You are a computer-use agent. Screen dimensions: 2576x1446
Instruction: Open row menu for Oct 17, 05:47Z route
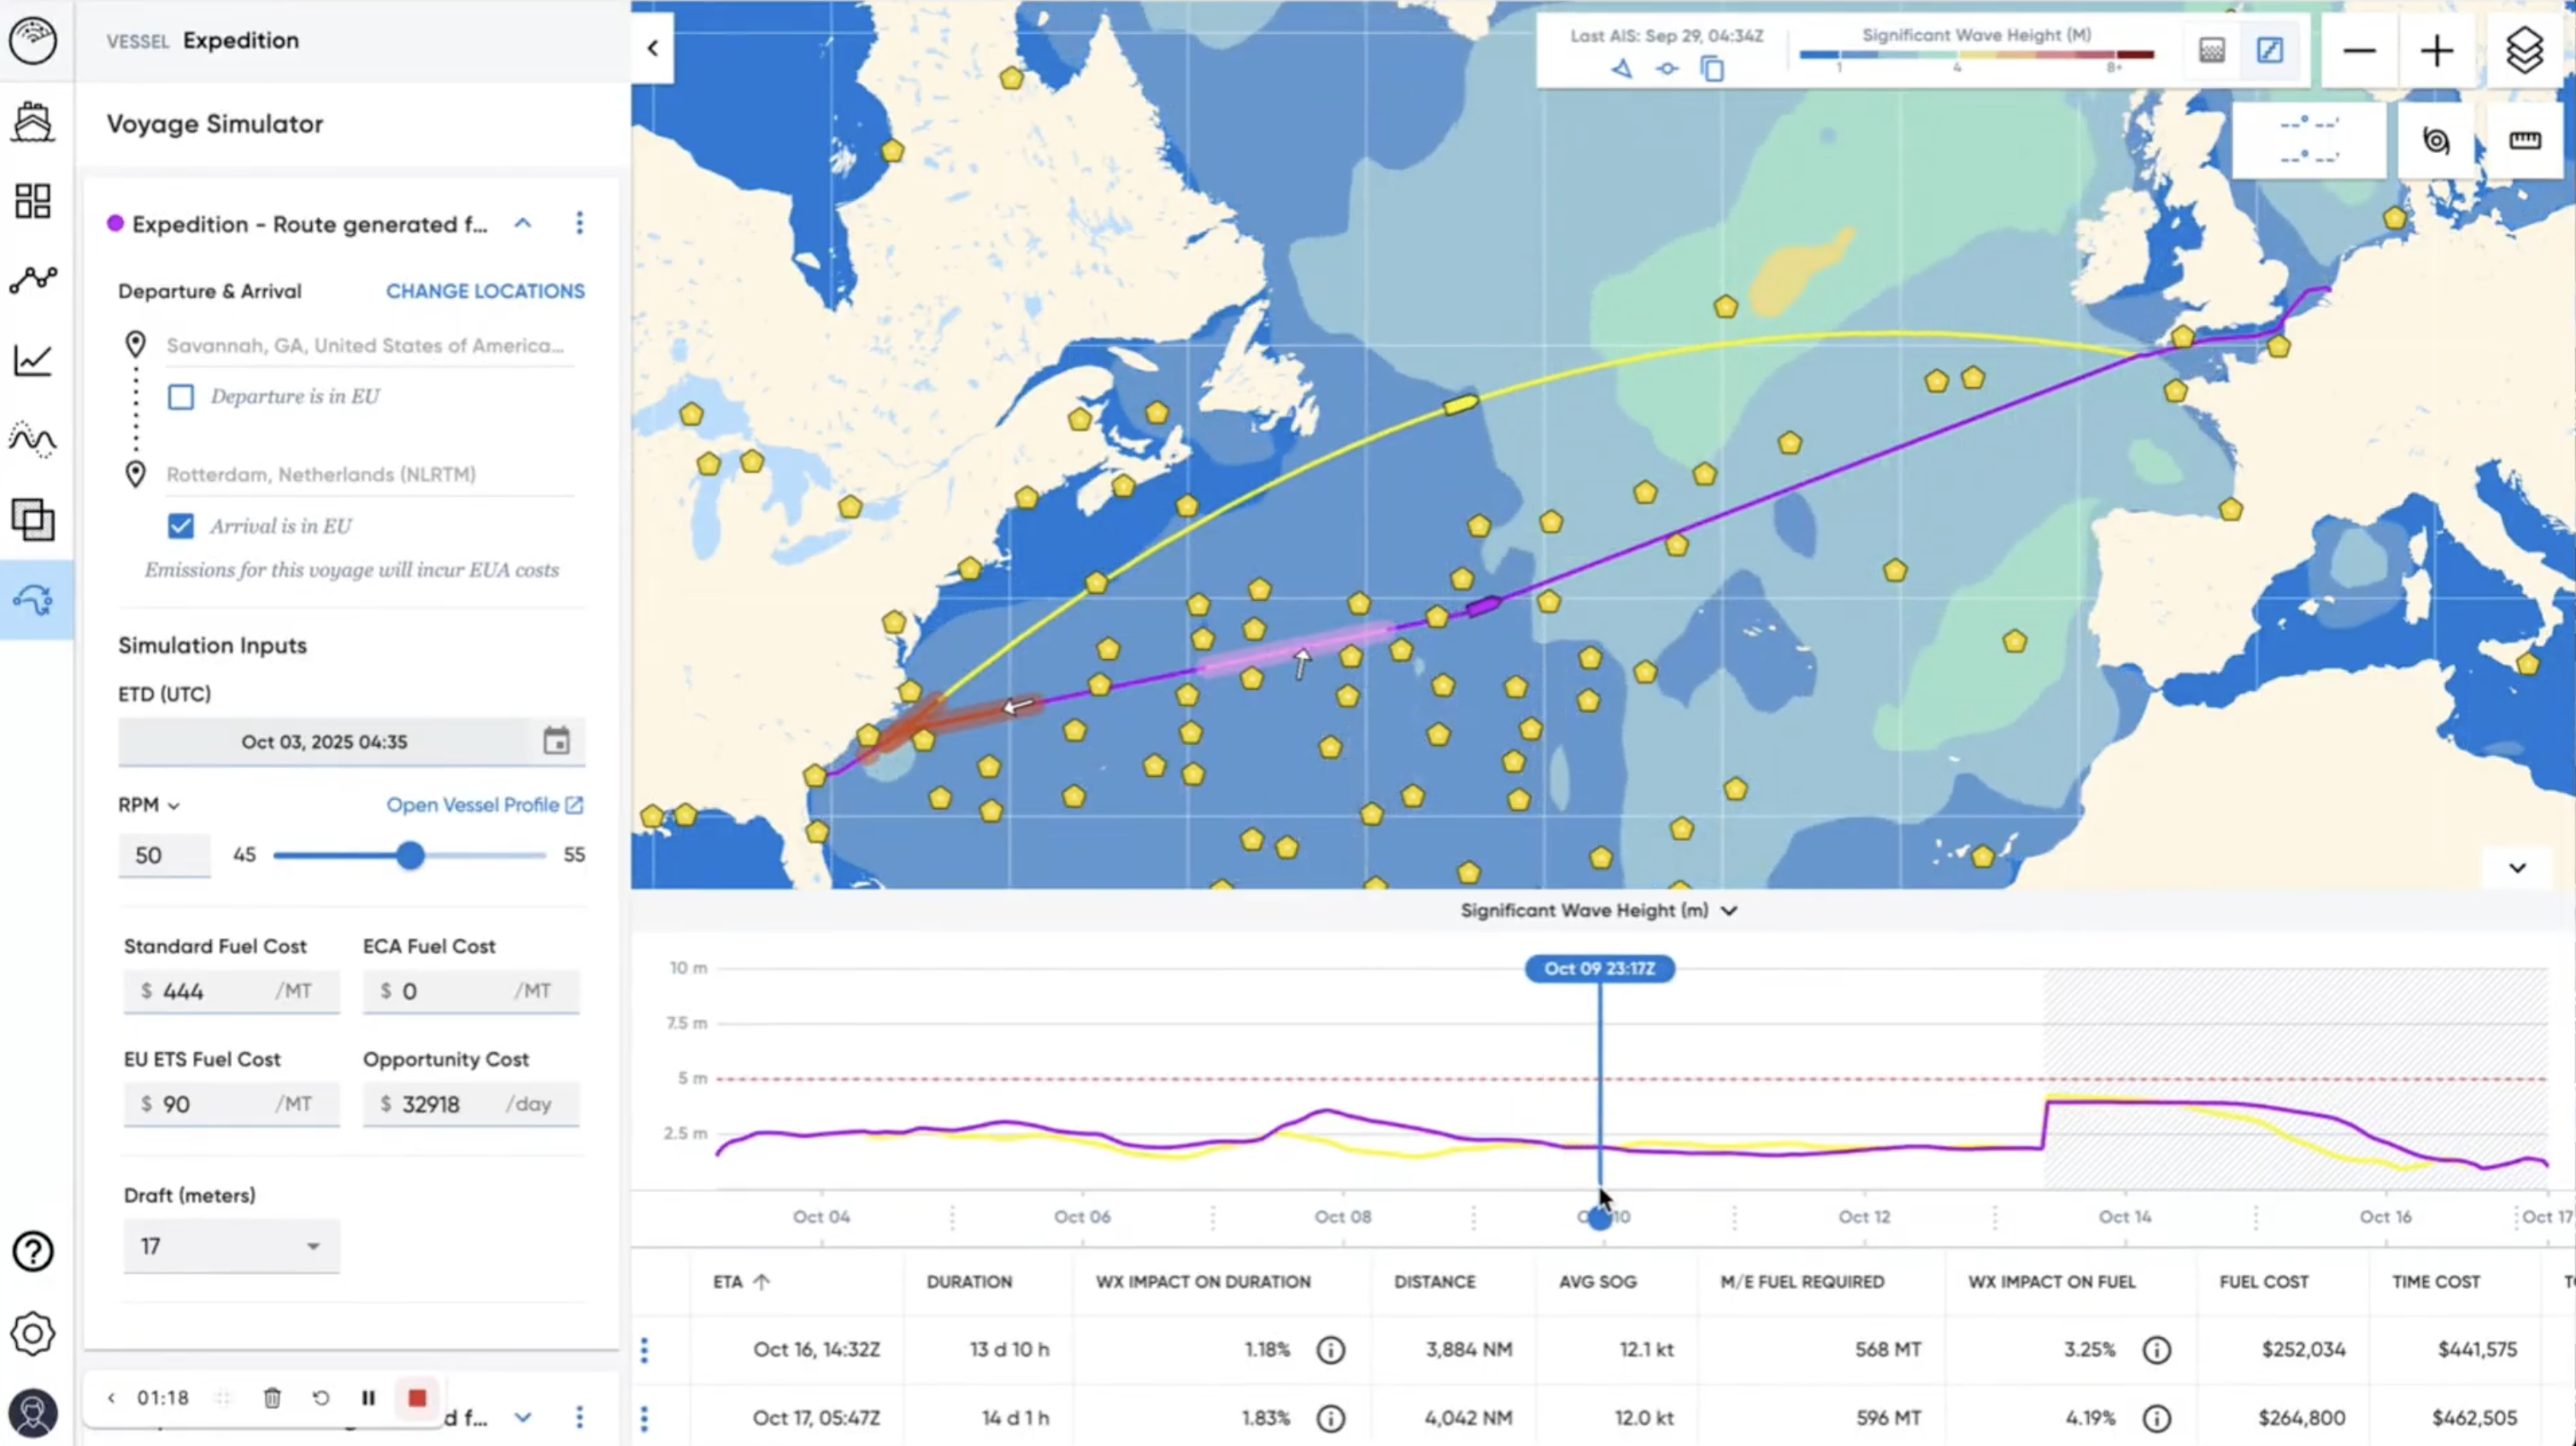644,1418
